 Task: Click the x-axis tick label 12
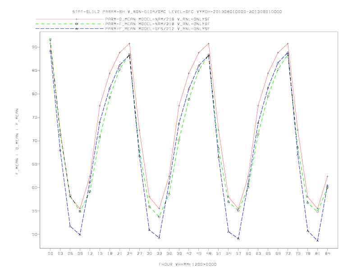click(x=90, y=253)
